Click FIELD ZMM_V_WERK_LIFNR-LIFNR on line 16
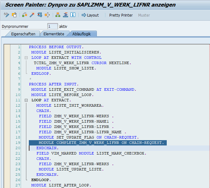Viewport: 210px width, 188px height. pyautogui.click(x=76, y=127)
